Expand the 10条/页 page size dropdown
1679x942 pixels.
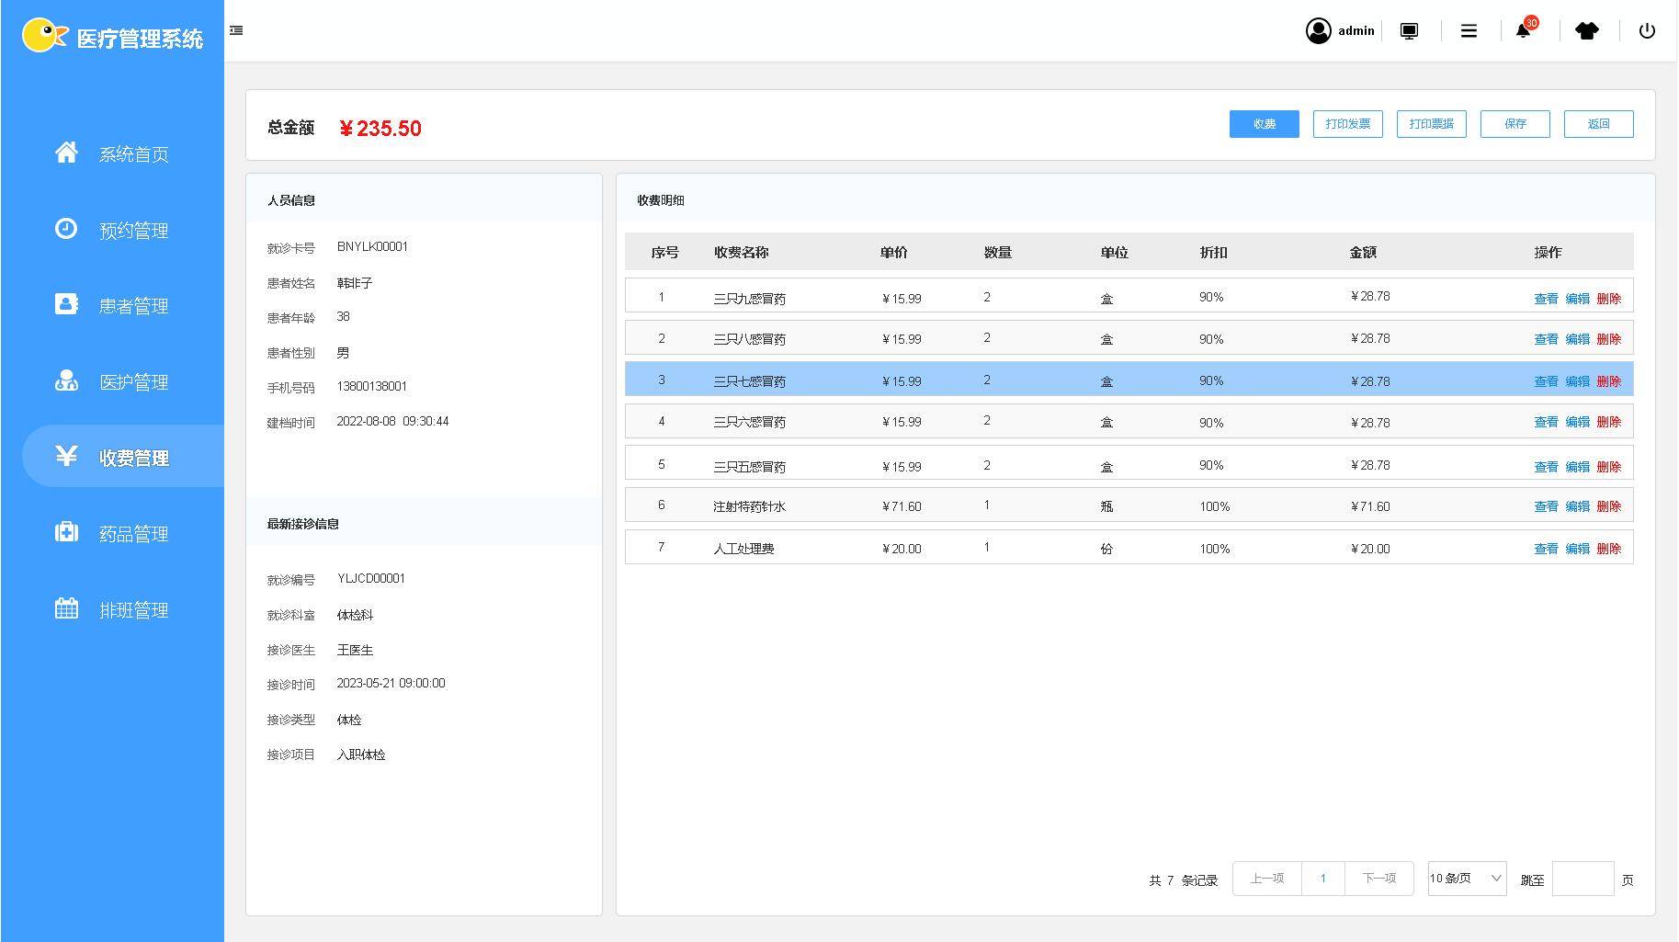(x=1466, y=879)
